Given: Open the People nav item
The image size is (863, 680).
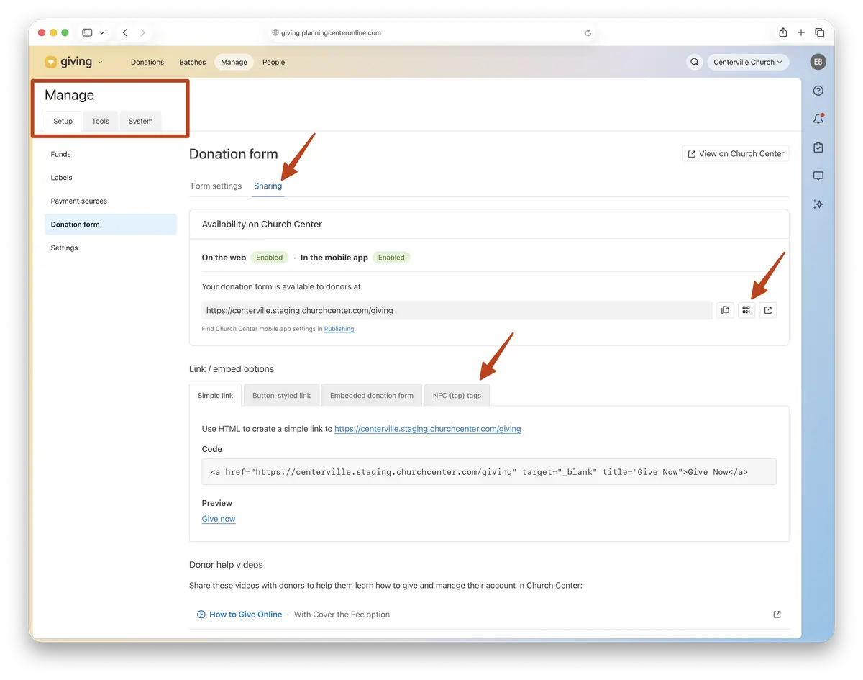Looking at the screenshot, I should 273,62.
